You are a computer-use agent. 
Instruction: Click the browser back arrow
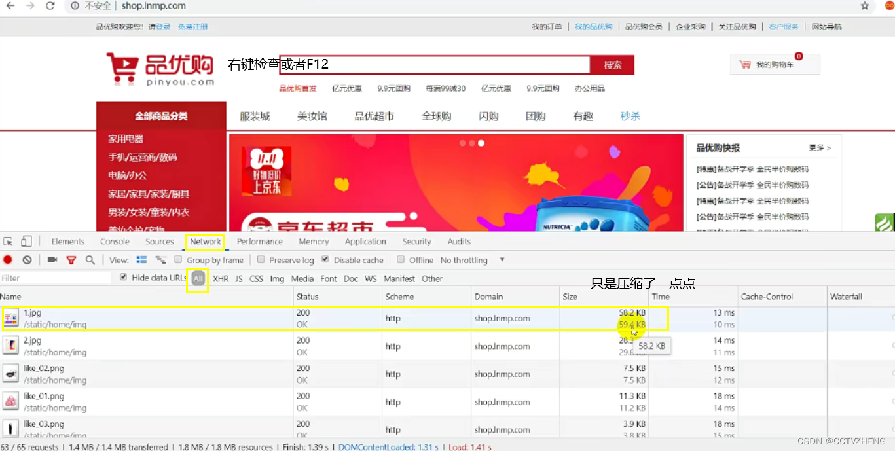[10, 6]
